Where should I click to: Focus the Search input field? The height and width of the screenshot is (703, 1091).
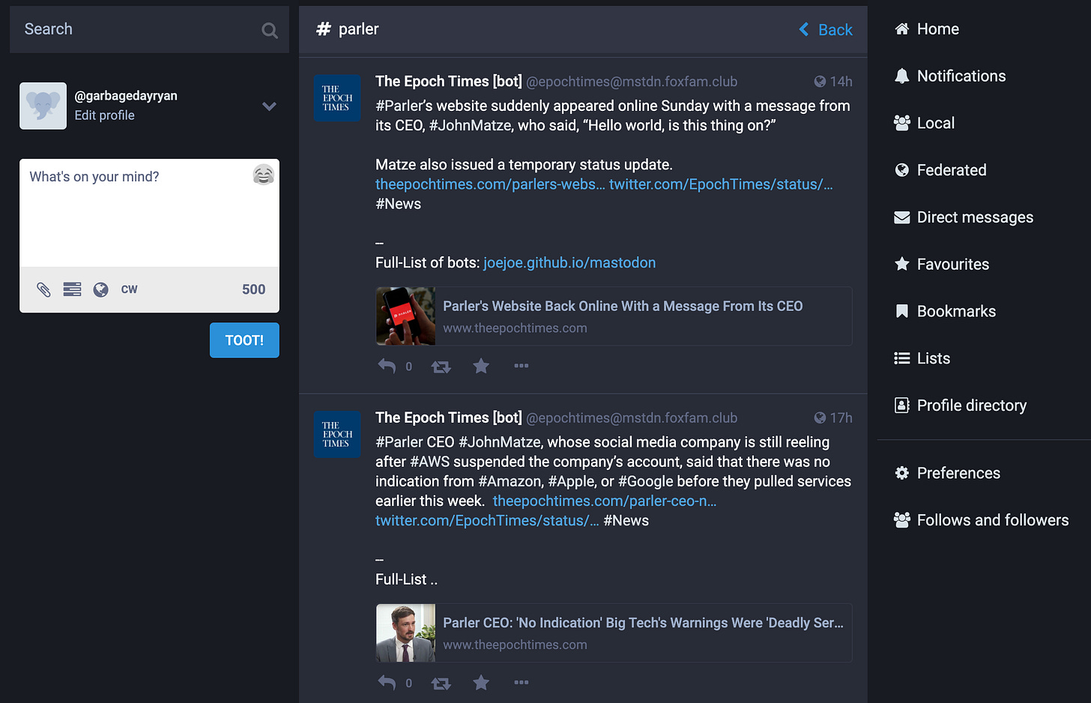pos(149,29)
